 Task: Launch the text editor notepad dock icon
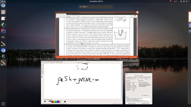[3, 18]
